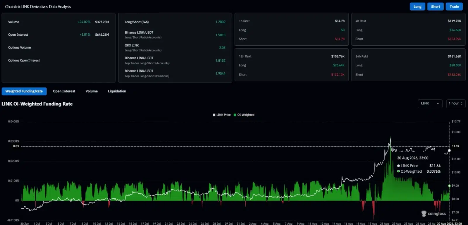Image resolution: width=468 pixels, height=225 pixels.
Task: Select the $161.66K 24h Rekt total
Action: click(455, 56)
